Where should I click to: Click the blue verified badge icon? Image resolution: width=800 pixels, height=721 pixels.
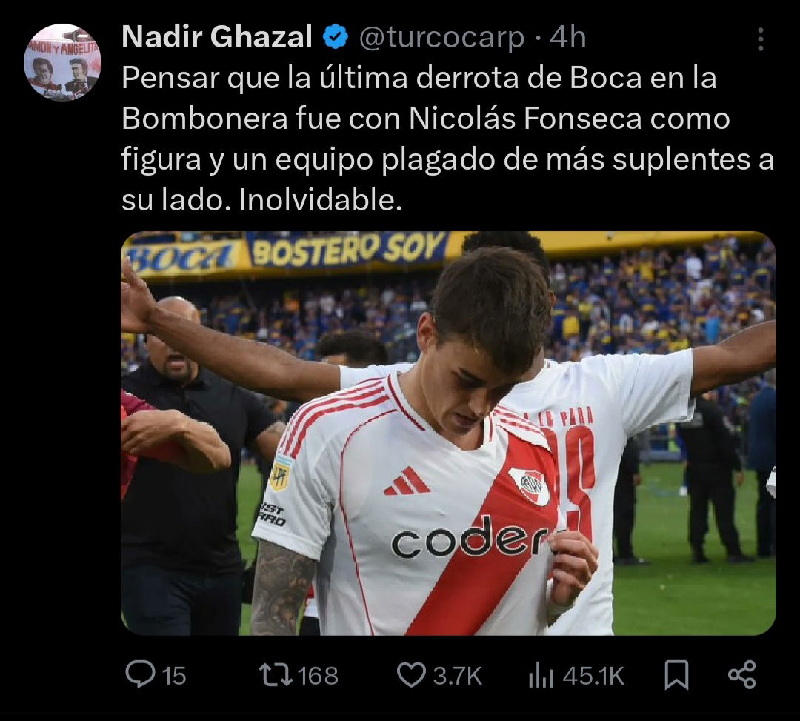(336, 37)
